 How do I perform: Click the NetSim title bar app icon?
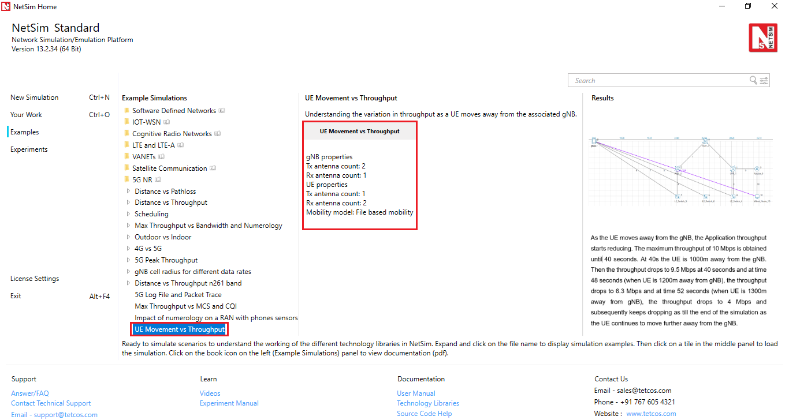(x=6, y=6)
